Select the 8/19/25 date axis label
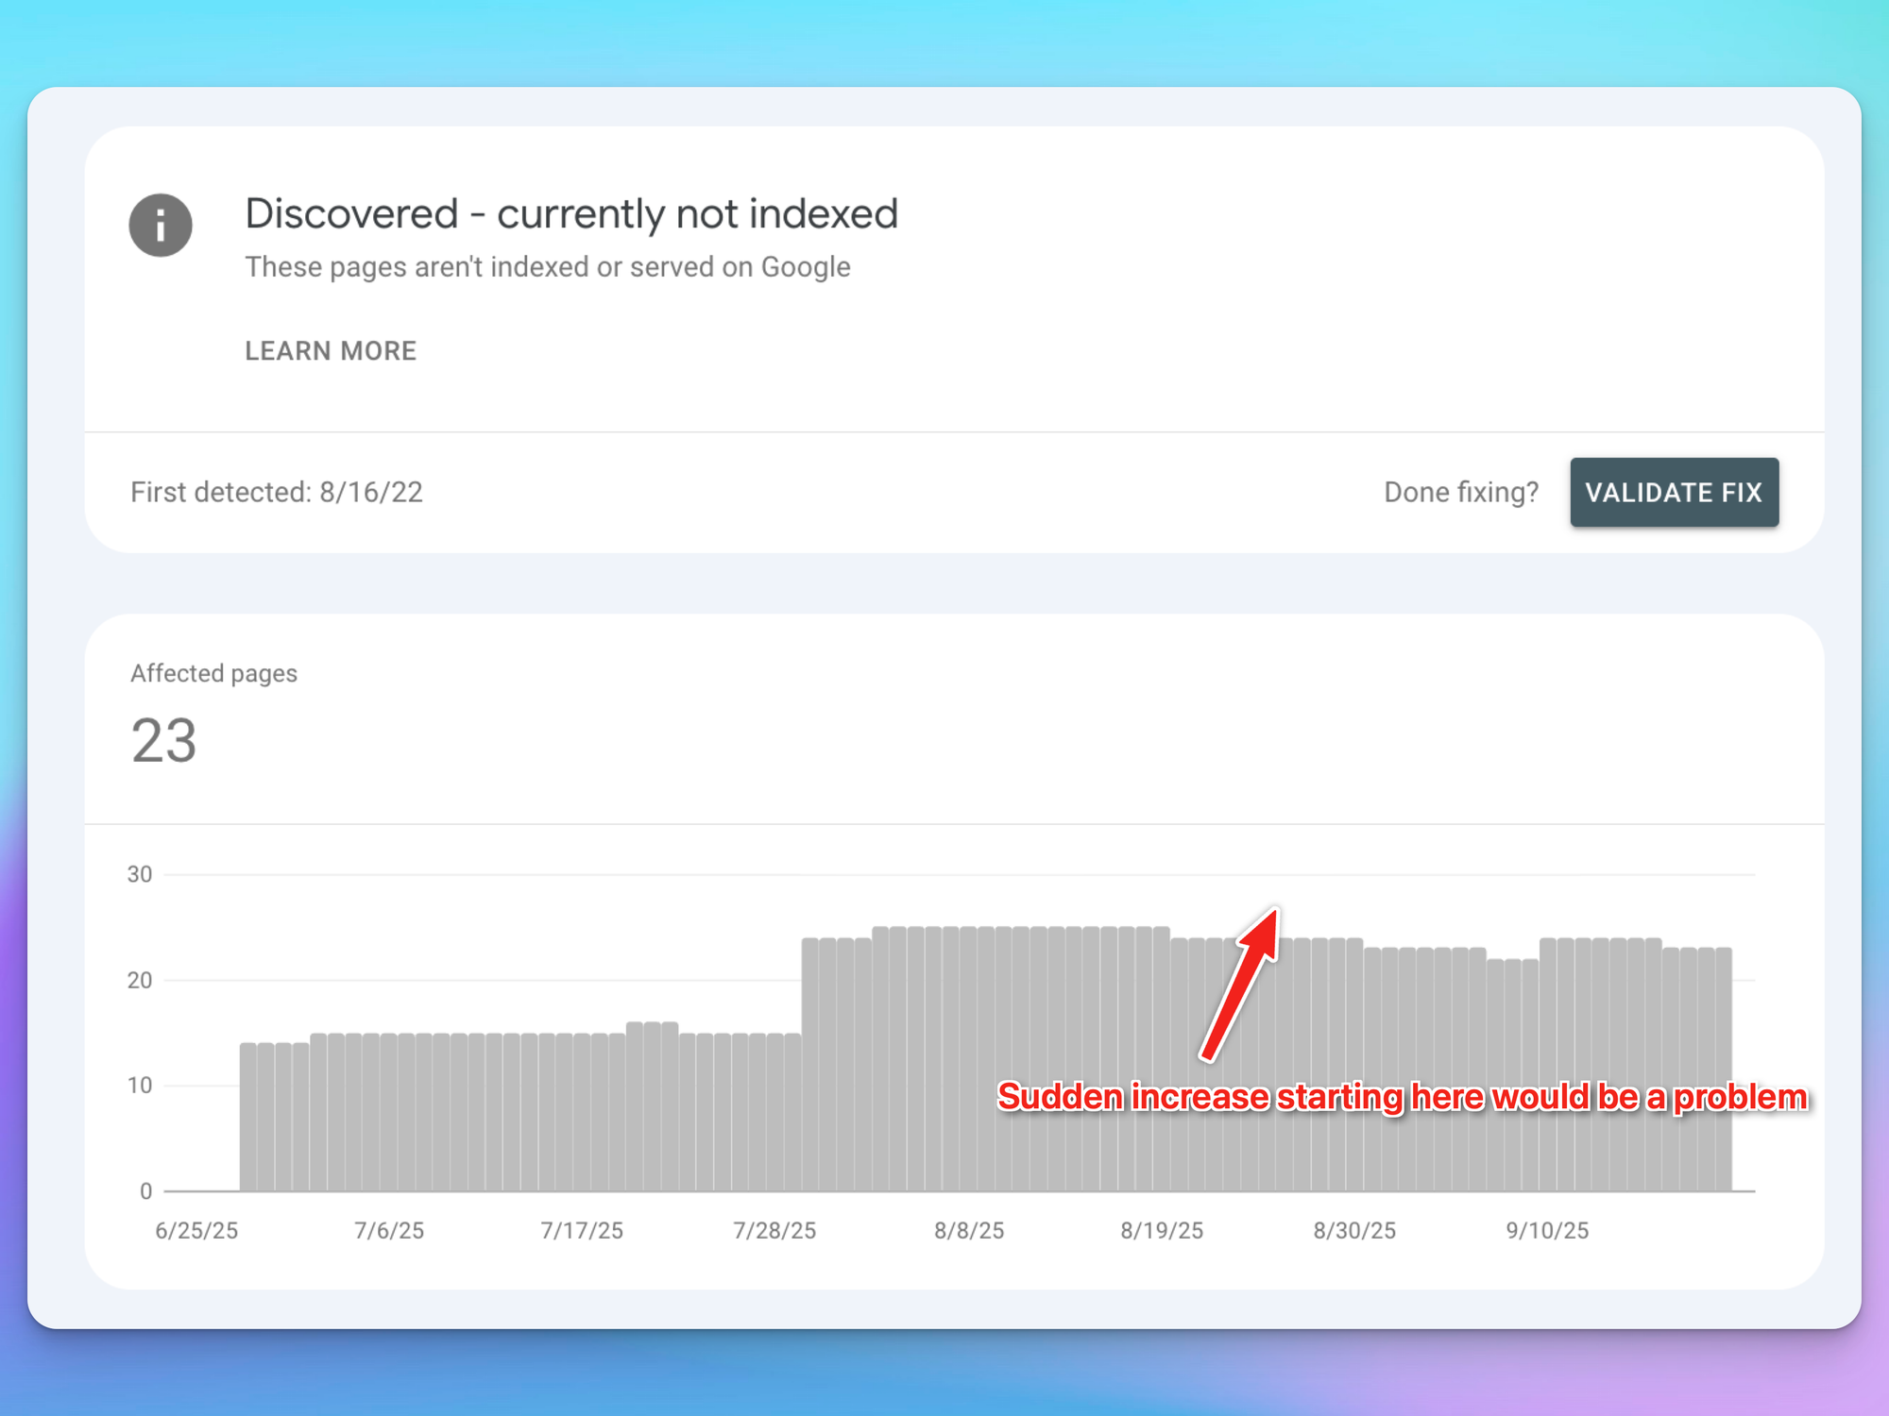Viewport: 1889px width, 1416px height. pos(1162,1230)
